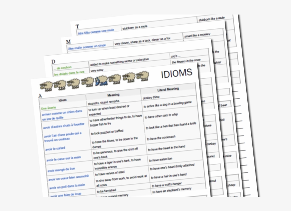Screen dimensions: 291x211
Task: Open 'arriver comme un chien dans un jeu de quille'
Action: [x=62, y=116]
